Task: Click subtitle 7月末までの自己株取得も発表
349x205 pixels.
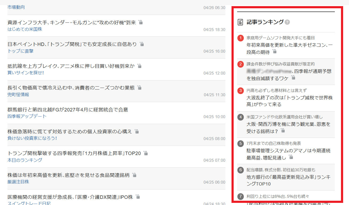Action: (x=274, y=144)
